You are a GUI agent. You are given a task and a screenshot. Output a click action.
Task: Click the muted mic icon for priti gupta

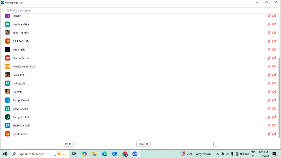[269, 83]
